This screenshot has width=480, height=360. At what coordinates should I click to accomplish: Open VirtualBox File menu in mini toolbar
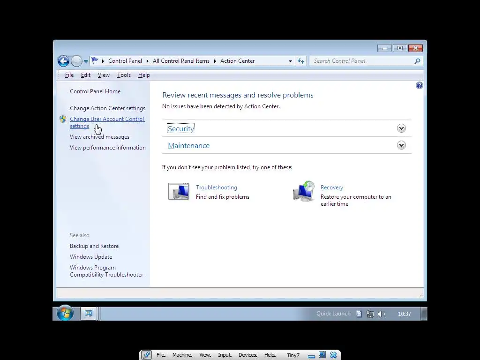pos(161,355)
